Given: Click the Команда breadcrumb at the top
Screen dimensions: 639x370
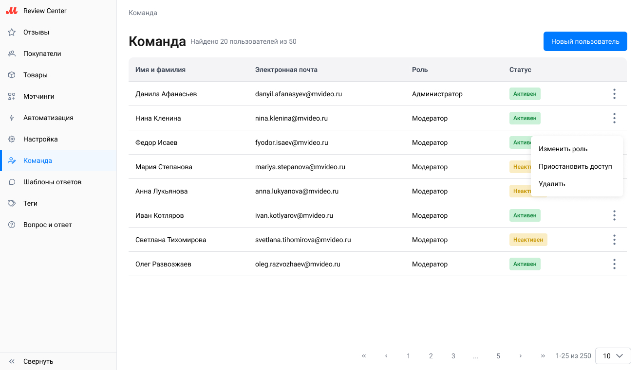Looking at the screenshot, I should tap(143, 13).
